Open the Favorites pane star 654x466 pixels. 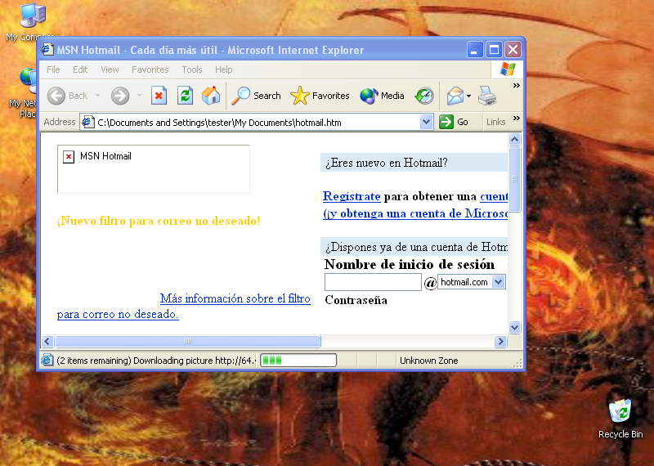[320, 96]
